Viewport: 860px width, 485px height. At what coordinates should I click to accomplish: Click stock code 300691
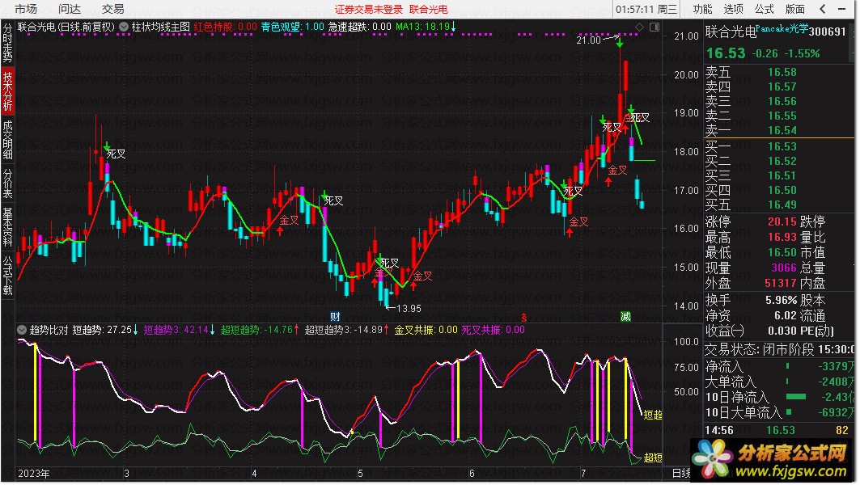[828, 32]
